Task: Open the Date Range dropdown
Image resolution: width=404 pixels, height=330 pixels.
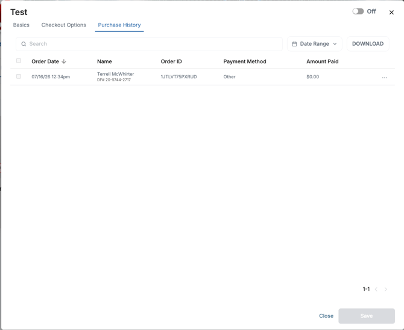Action: pyautogui.click(x=315, y=44)
